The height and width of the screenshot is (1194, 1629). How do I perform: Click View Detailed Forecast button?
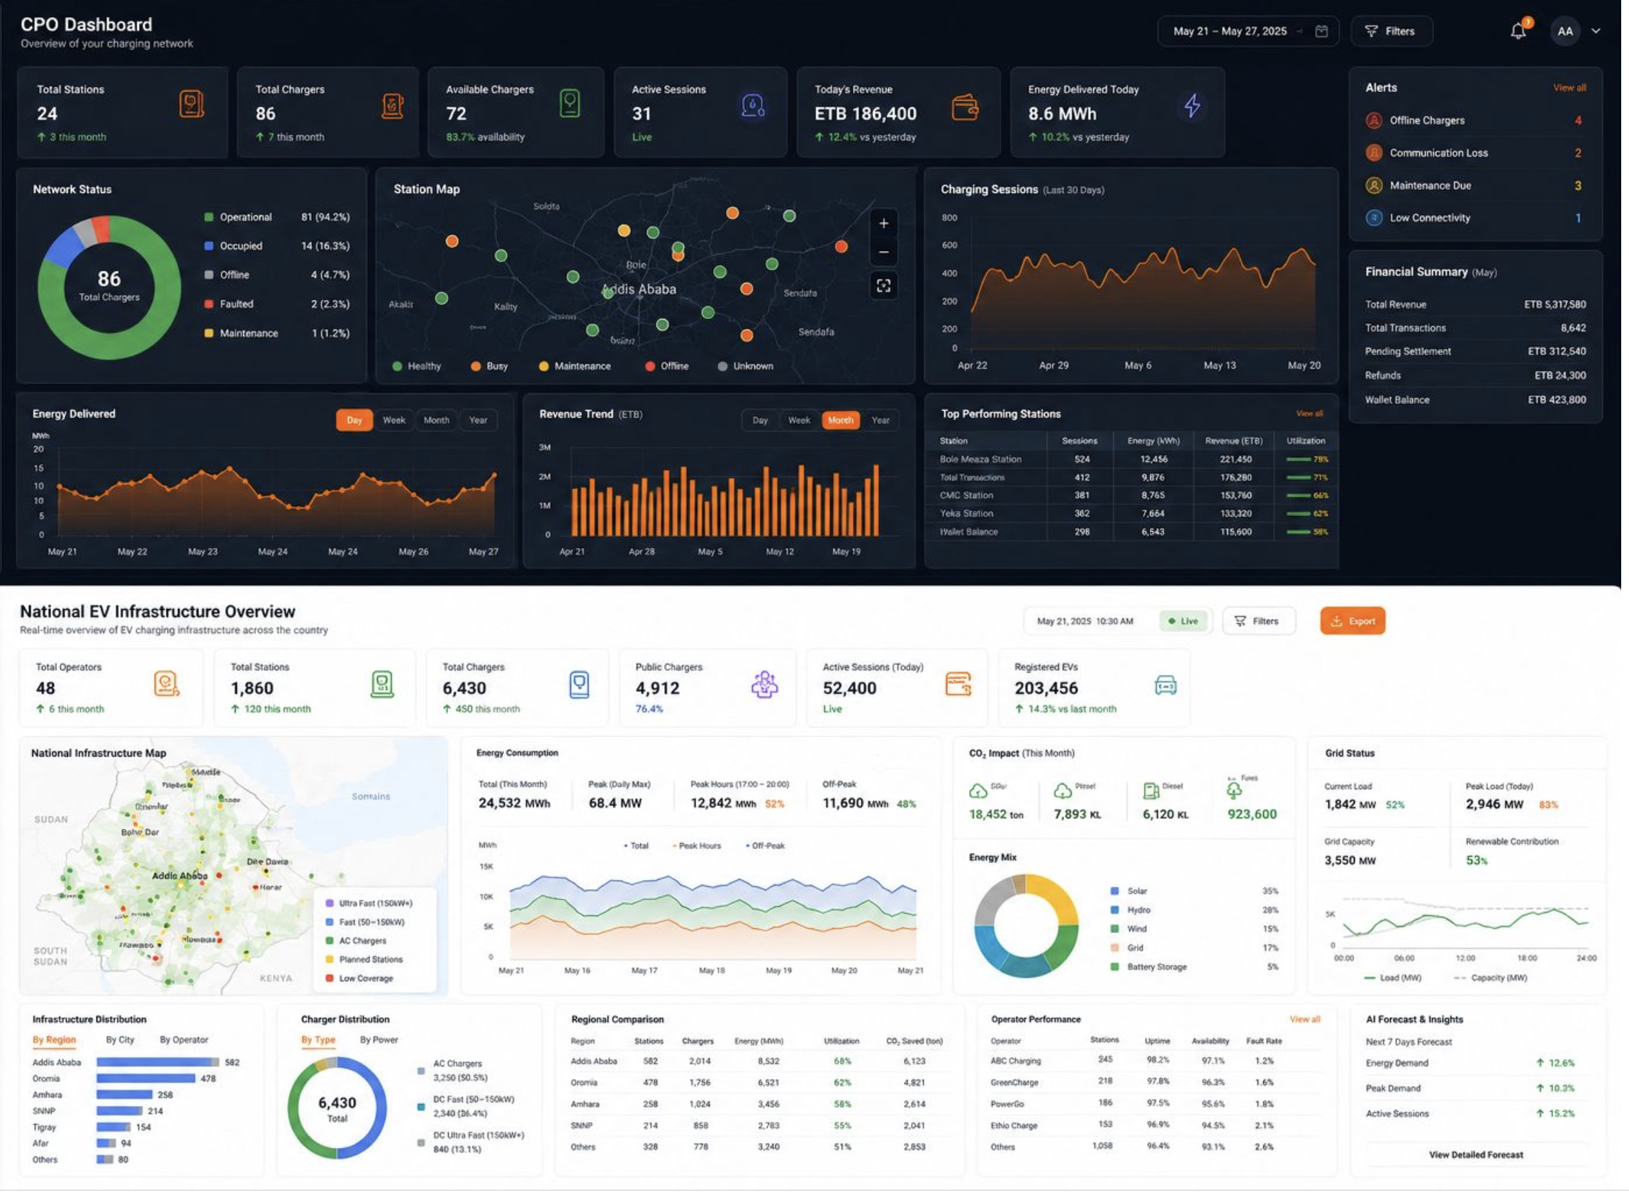pos(1476,1156)
